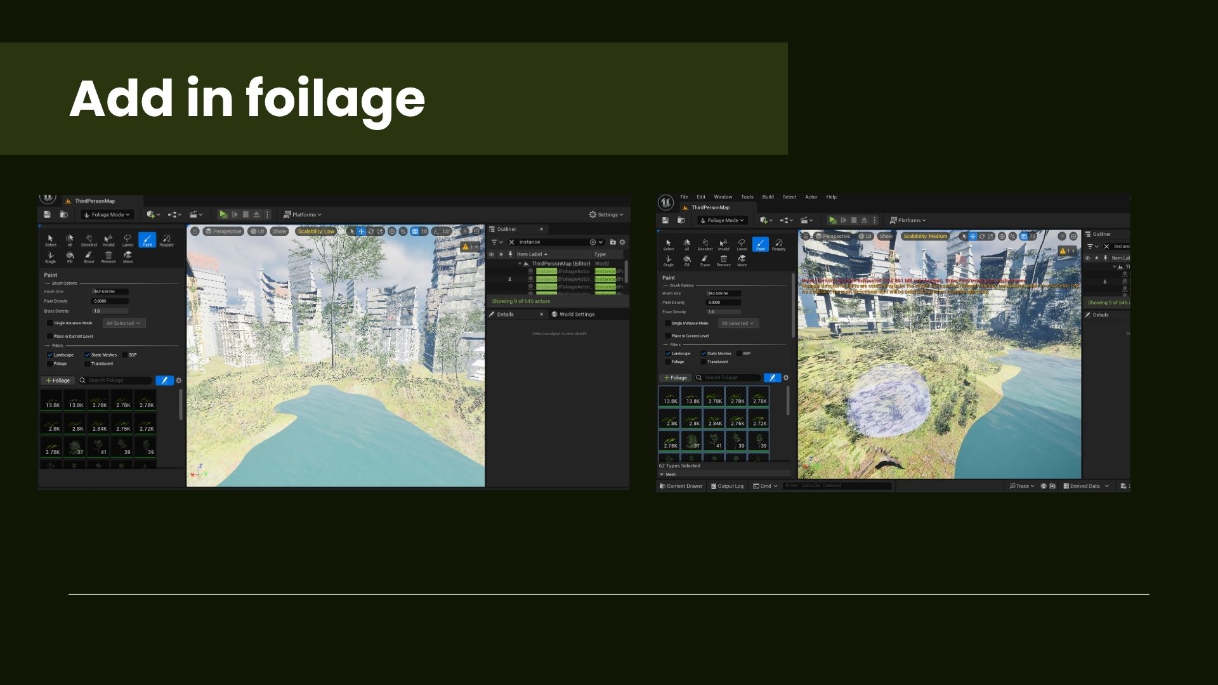This screenshot has width=1218, height=685.
Task: Select the Remove tool in left screenshot
Action: coord(108,257)
